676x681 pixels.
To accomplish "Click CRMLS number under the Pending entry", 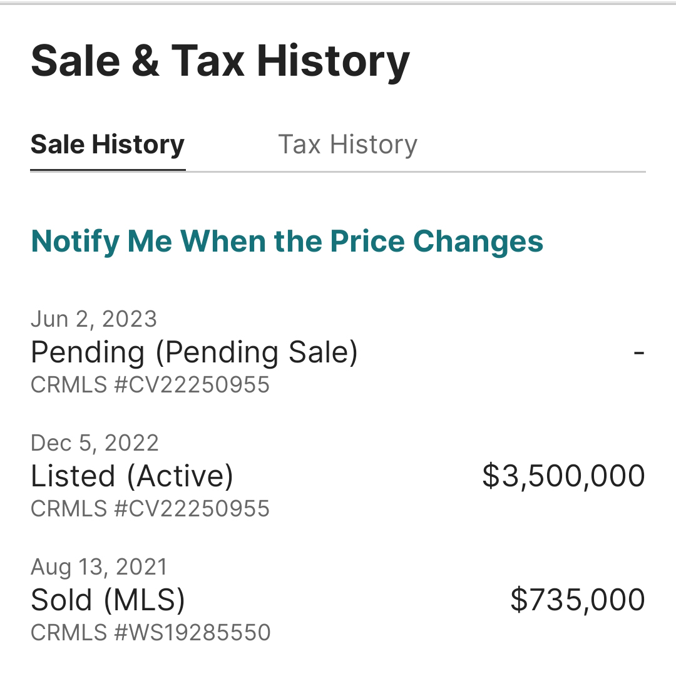I will (x=150, y=384).
